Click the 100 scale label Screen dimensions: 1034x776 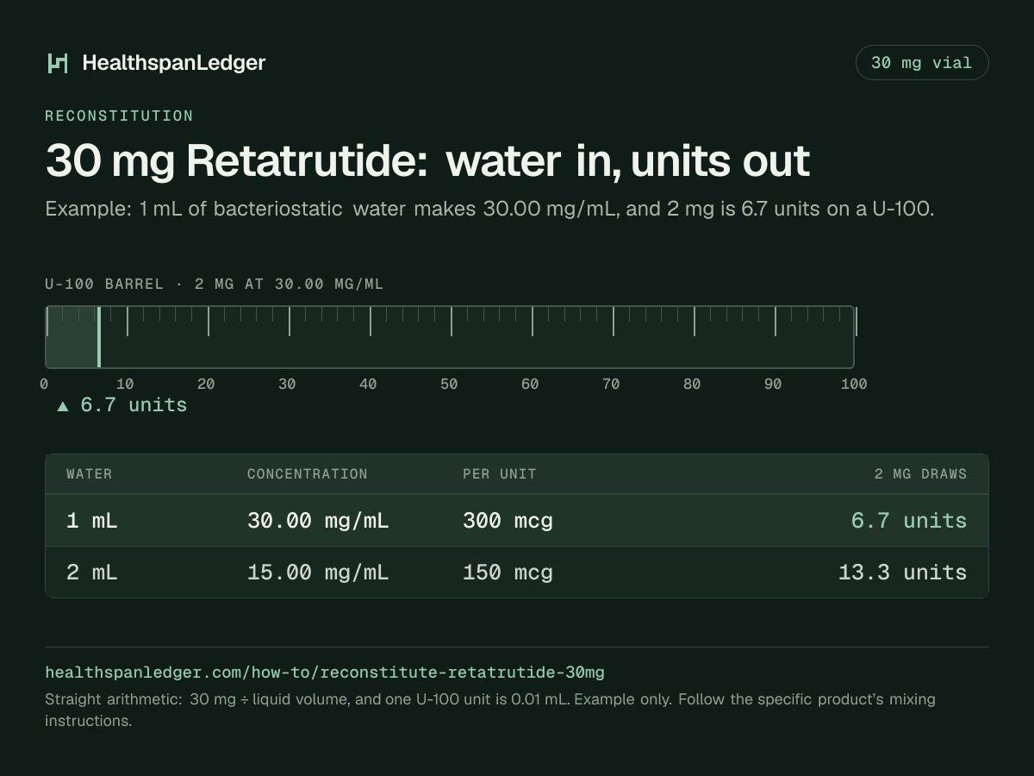point(854,384)
